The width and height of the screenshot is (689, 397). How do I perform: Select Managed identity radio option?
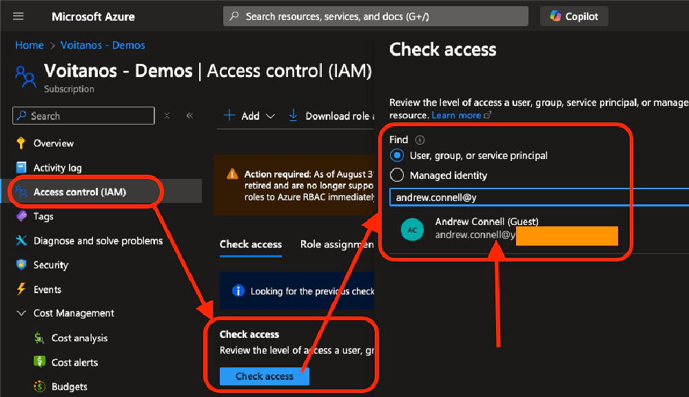(397, 175)
